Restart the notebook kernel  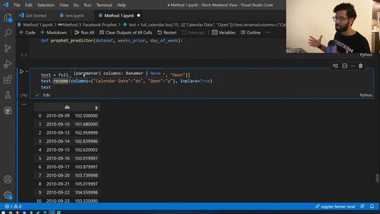pyautogui.click(x=167, y=32)
